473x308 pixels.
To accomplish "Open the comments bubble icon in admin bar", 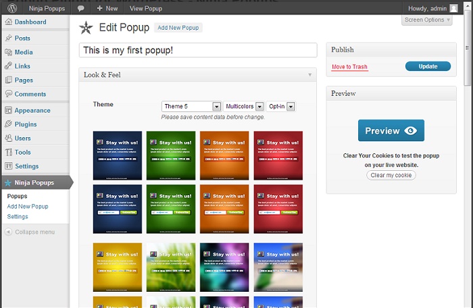I will (x=81, y=8).
